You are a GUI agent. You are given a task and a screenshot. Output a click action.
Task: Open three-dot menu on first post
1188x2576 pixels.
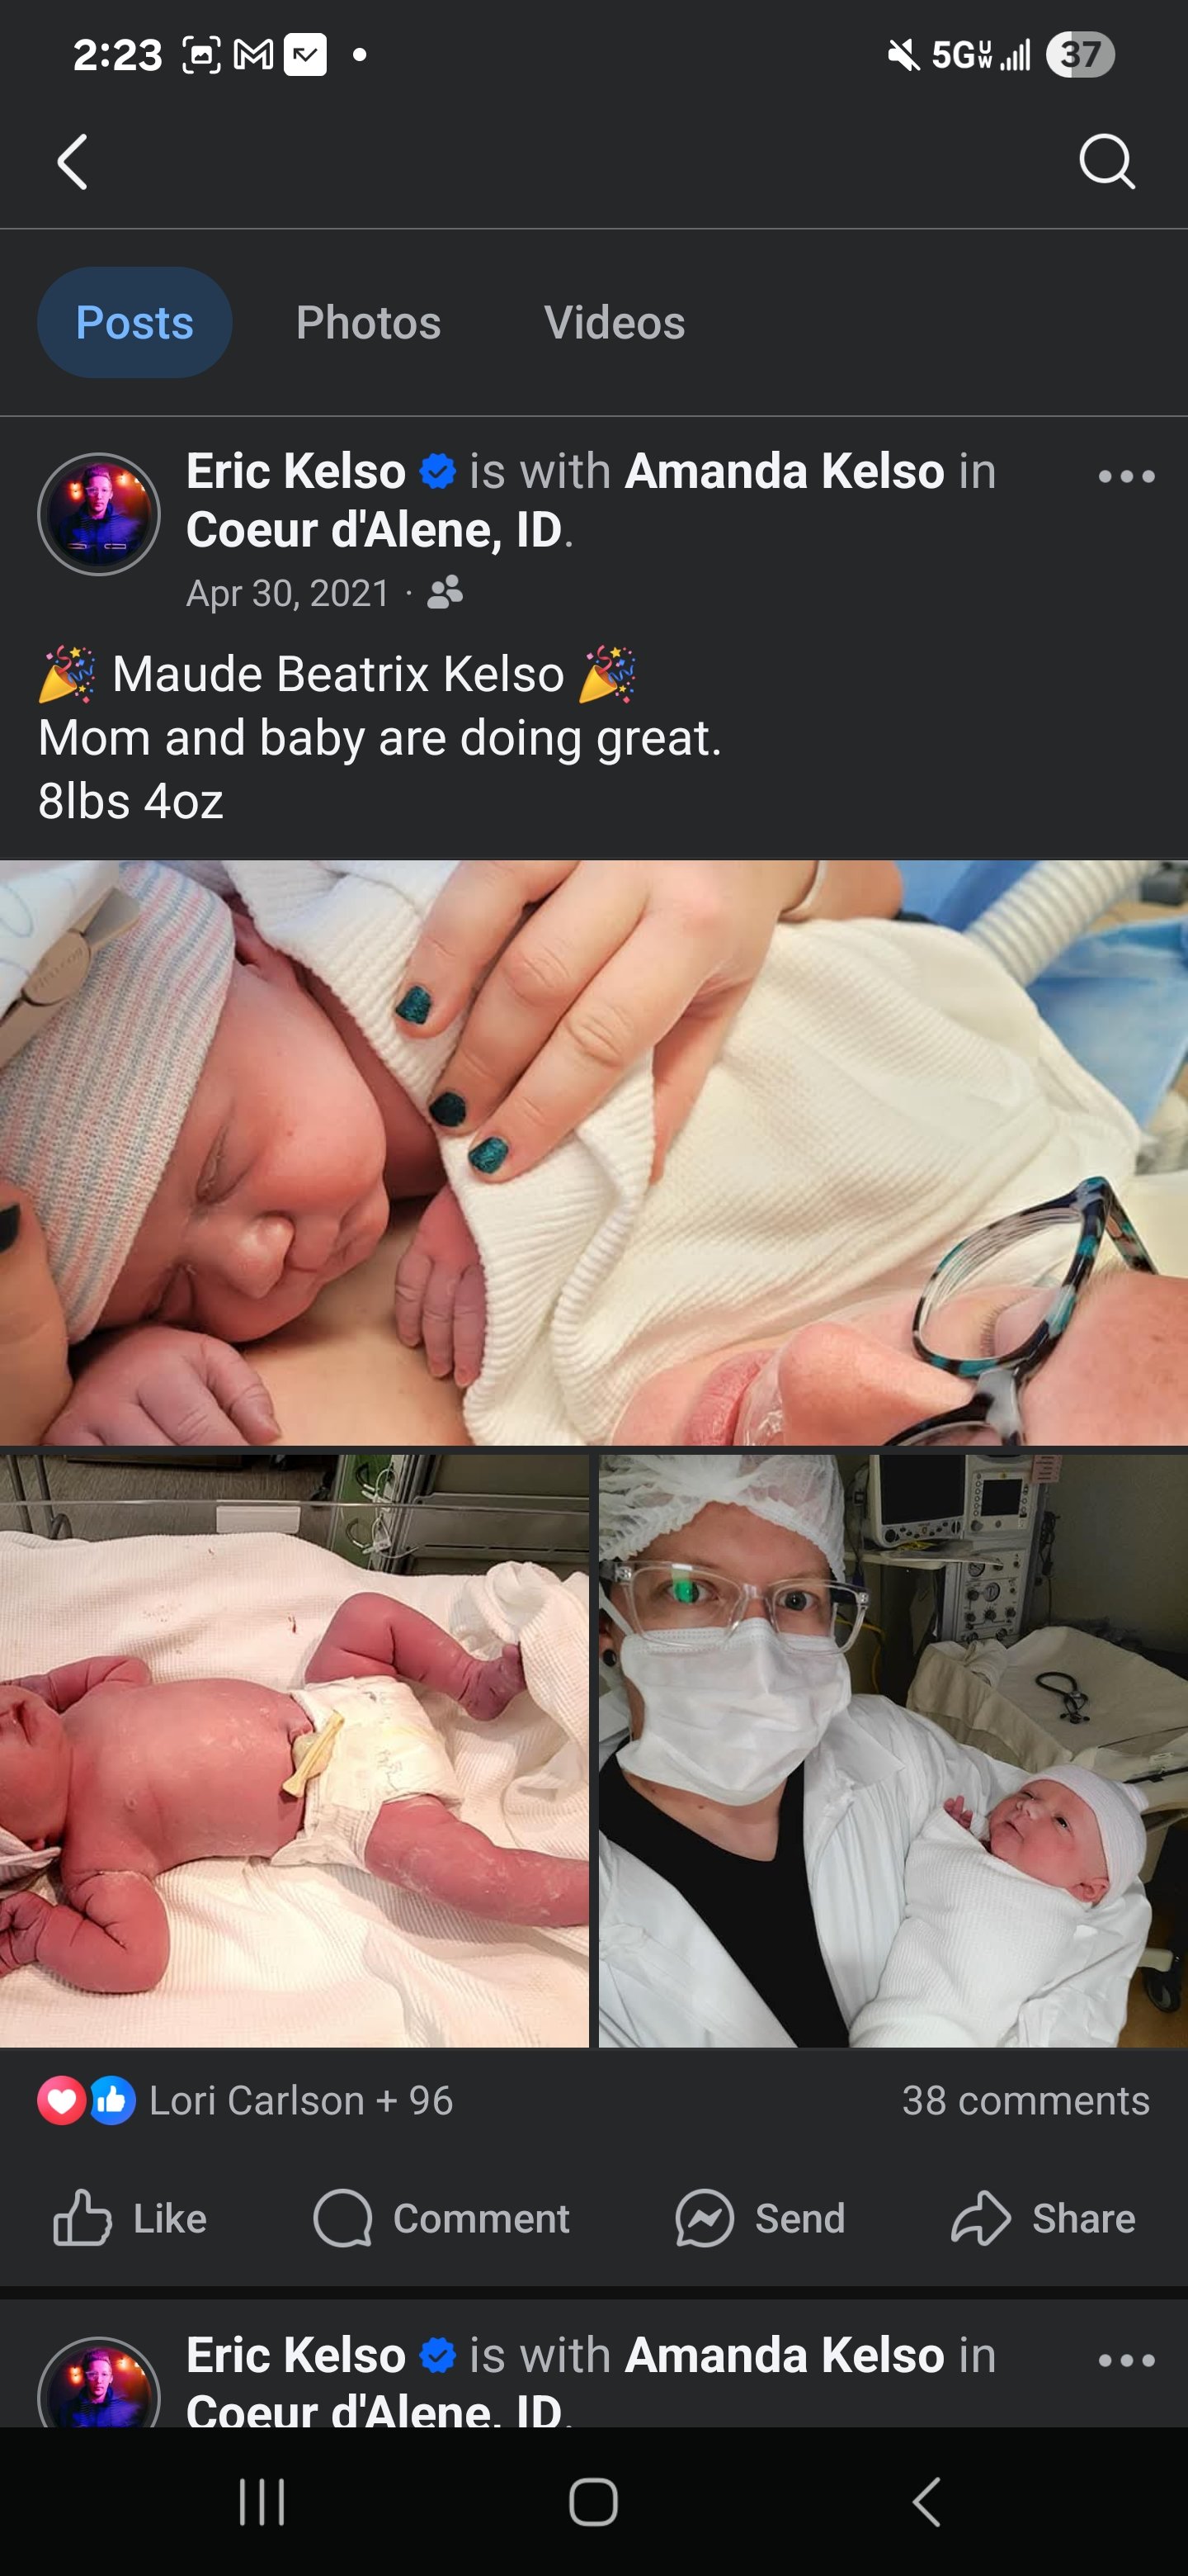coord(1126,477)
